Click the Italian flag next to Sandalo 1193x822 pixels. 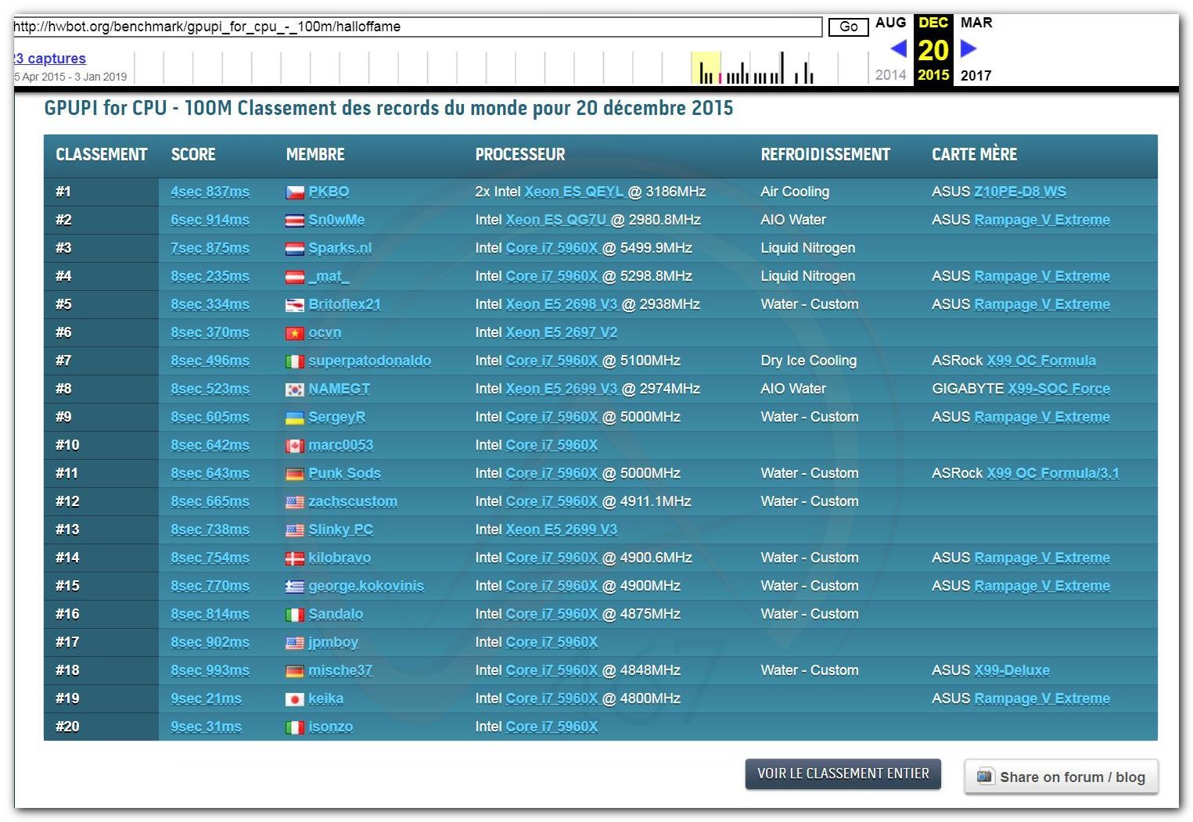coord(294,615)
